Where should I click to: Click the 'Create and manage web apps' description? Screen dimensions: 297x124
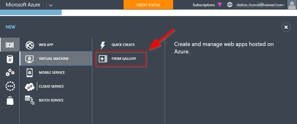pos(224,48)
